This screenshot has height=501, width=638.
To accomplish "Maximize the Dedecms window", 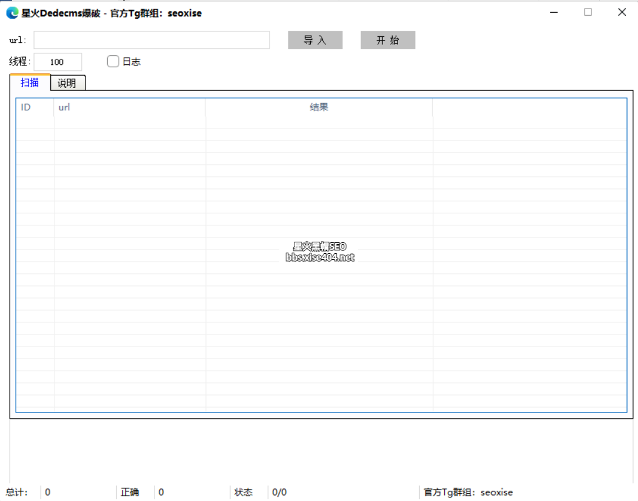I will pos(588,12).
